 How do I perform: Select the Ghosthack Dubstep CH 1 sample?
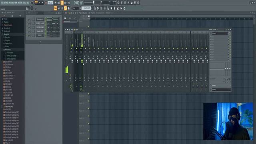pyautogui.click(x=12, y=112)
